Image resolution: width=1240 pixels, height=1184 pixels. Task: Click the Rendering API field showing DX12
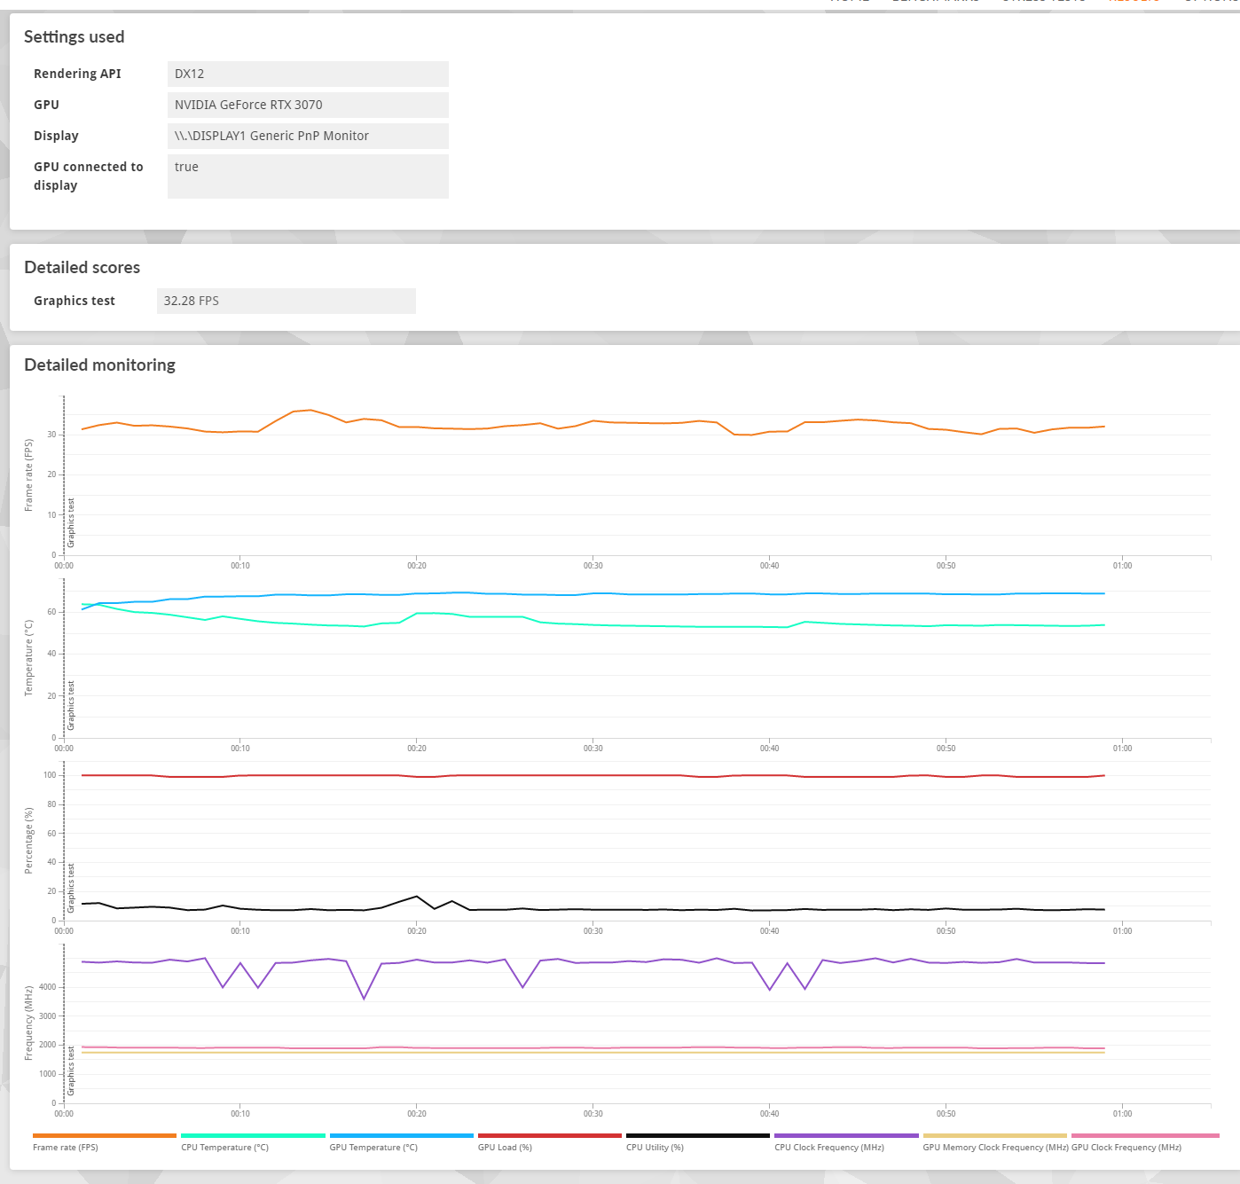tap(308, 74)
